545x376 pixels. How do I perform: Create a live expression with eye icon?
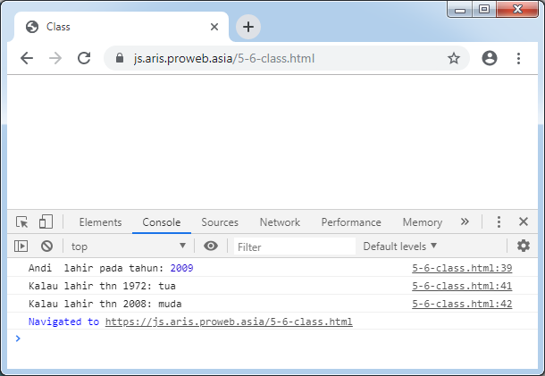(x=211, y=246)
